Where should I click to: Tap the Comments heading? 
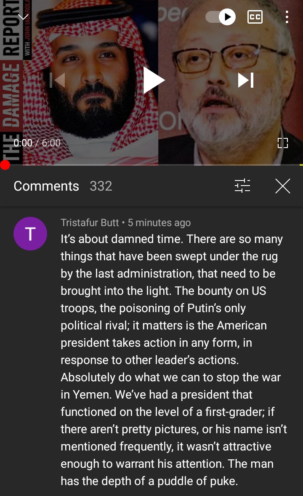coord(46,186)
